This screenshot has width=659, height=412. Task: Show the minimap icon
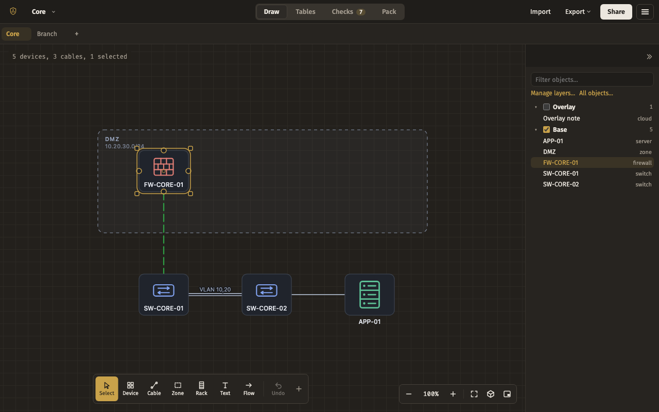tap(507, 394)
